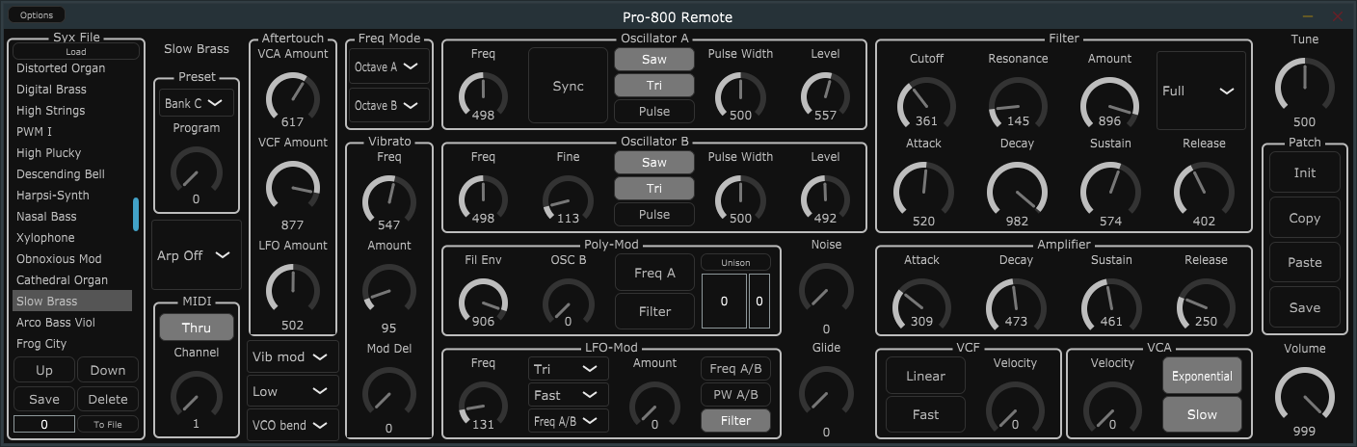Click the VCF Linear button
Image resolution: width=1357 pixels, height=447 pixels.
pos(925,376)
